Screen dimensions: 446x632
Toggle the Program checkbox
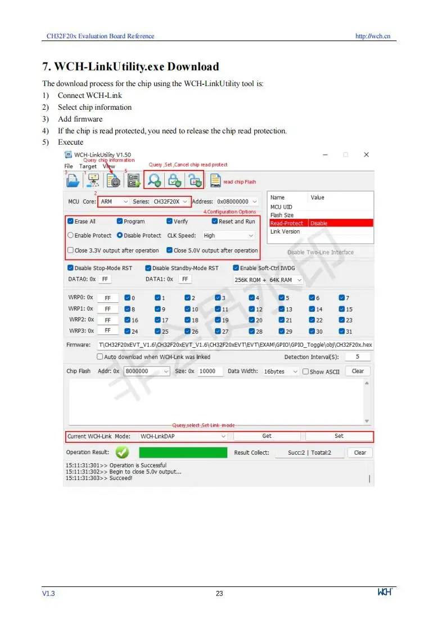click(120, 221)
